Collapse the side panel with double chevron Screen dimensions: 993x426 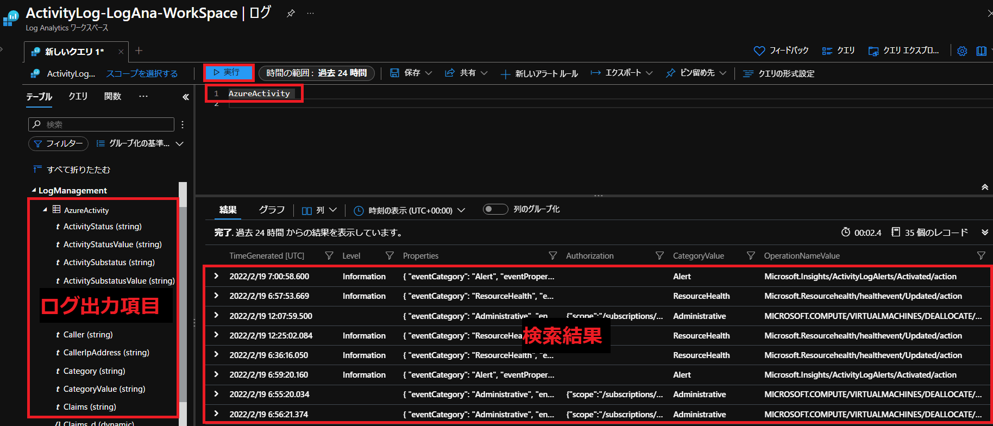point(186,97)
